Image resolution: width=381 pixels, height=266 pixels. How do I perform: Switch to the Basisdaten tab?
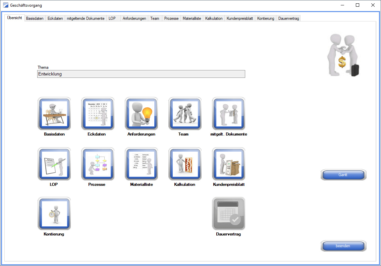point(35,18)
